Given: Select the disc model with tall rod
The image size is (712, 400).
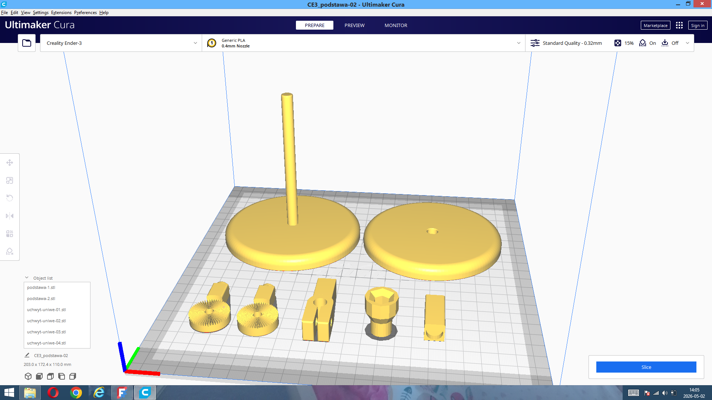Looking at the screenshot, I should point(293,237).
